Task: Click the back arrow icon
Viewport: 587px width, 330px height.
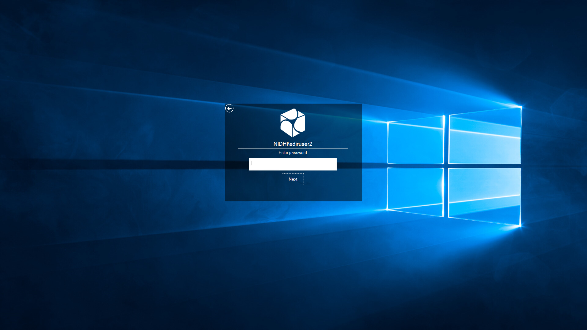Action: 229,108
